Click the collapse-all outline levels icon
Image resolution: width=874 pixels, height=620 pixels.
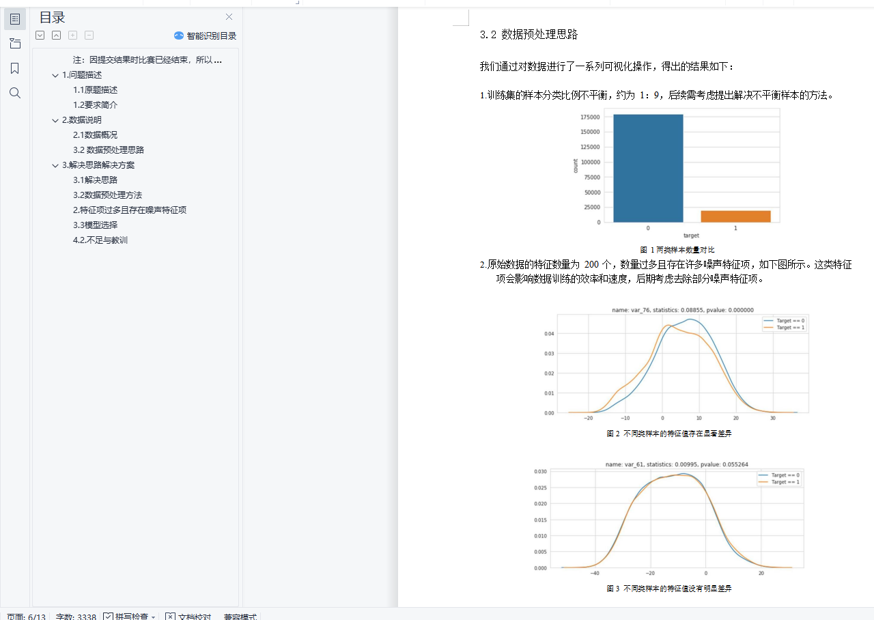pos(57,36)
